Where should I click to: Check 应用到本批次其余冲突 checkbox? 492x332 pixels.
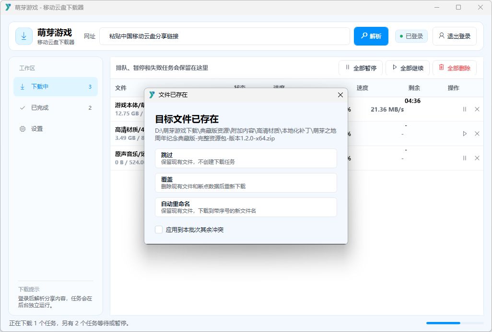point(159,230)
